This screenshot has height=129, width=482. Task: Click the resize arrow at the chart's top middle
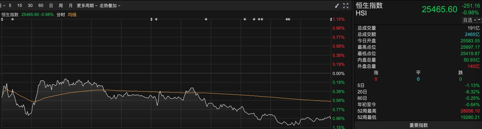151,19
